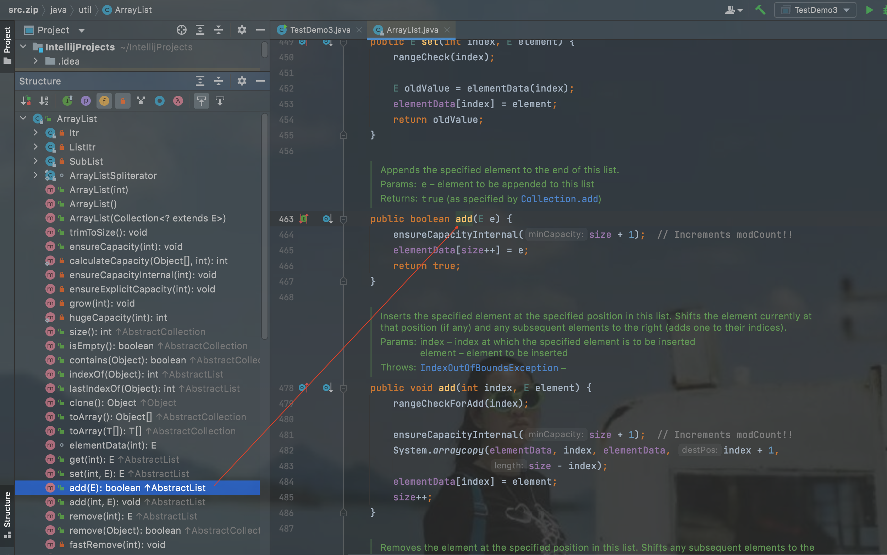887x555 pixels.
Task: Open the Project view dropdown arrow
Action: point(82,31)
